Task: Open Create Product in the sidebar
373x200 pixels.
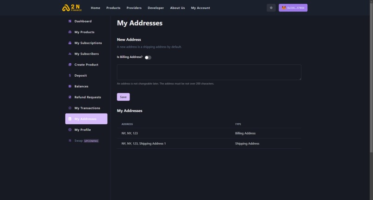Action: [87, 65]
